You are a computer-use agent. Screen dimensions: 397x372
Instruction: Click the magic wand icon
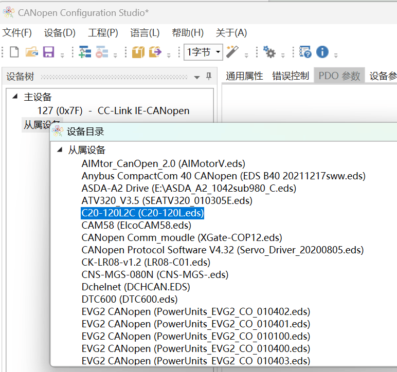232,52
